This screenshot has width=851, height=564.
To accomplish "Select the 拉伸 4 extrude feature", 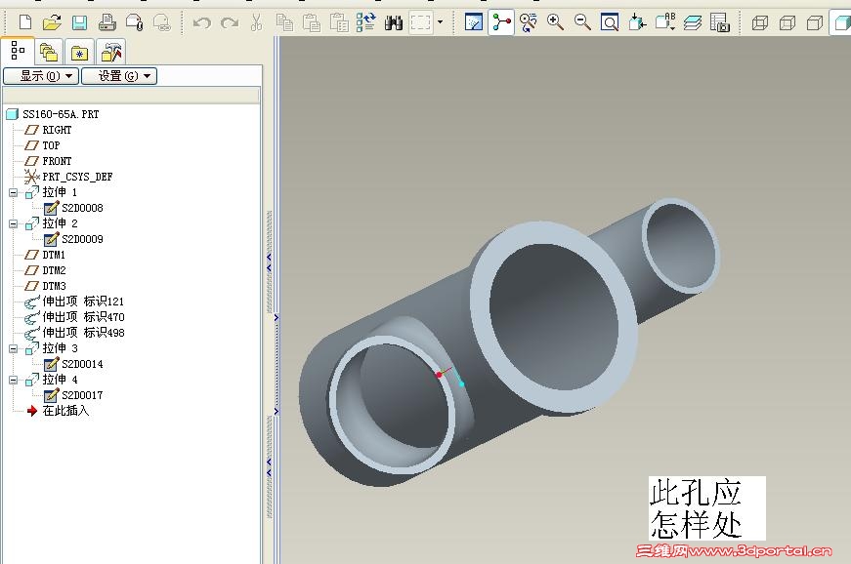I will pyautogui.click(x=52, y=380).
